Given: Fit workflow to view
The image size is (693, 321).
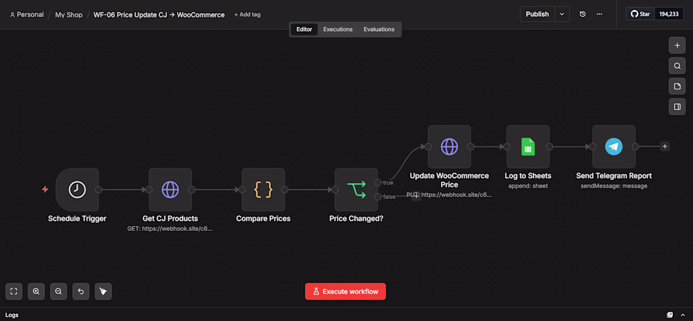Looking at the screenshot, I should [14, 291].
